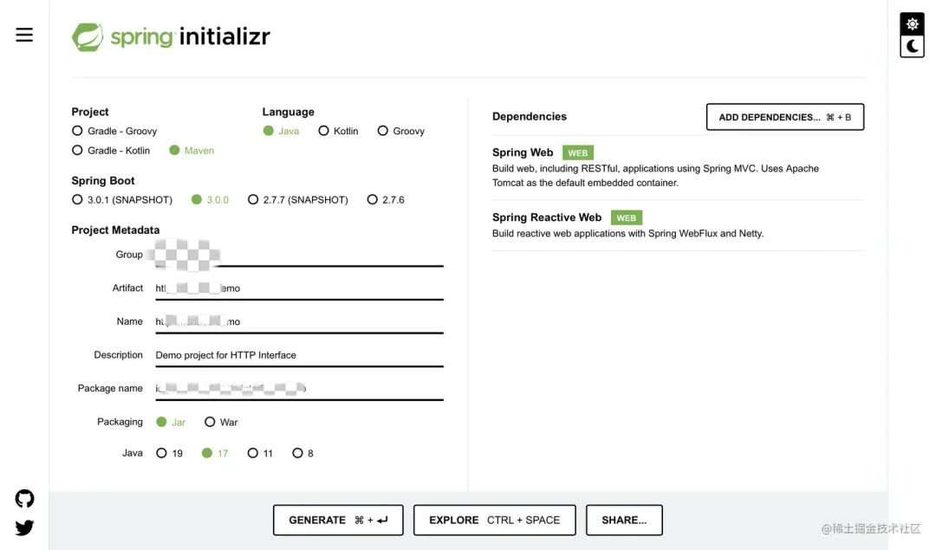Viewport: 936px width, 550px height.
Task: Open the GitHub page via its icon
Action: pyautogui.click(x=23, y=498)
